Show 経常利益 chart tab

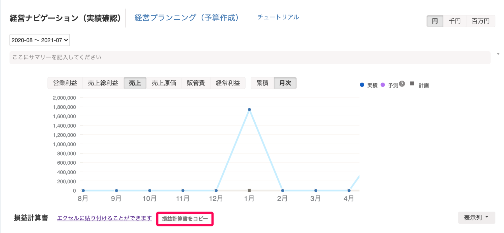point(228,83)
